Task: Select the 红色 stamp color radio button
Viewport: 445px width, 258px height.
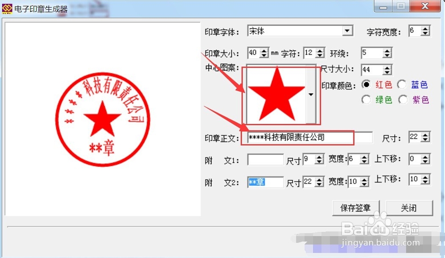Action: tap(366, 84)
